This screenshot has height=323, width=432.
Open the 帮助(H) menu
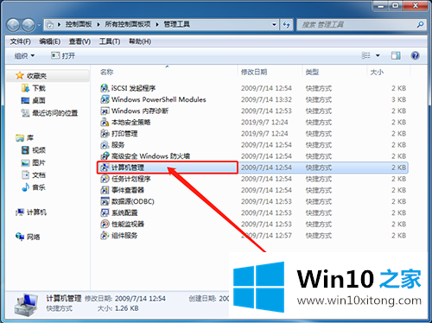pyautogui.click(x=140, y=41)
